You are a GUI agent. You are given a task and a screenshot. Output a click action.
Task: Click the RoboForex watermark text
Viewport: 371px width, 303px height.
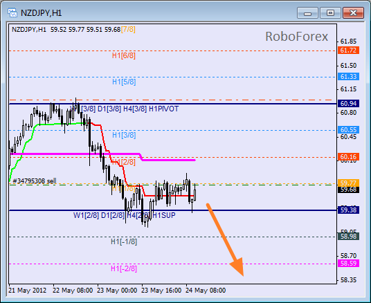[297, 37]
